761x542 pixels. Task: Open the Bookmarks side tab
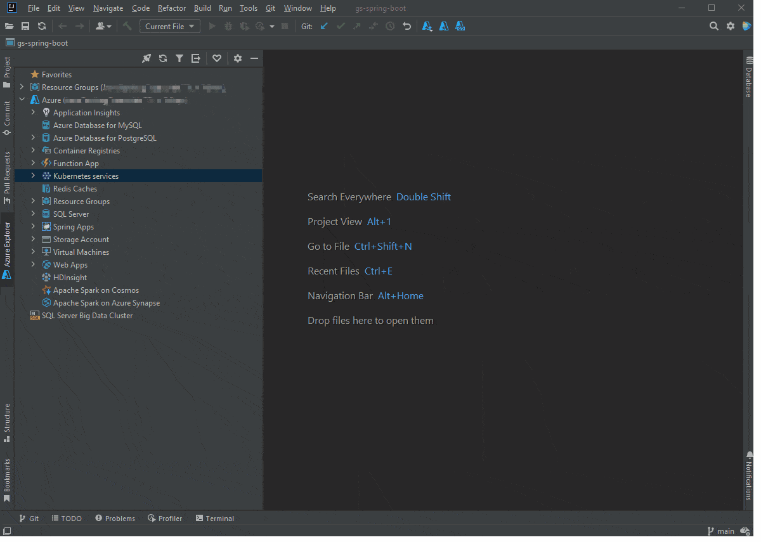click(x=7, y=480)
